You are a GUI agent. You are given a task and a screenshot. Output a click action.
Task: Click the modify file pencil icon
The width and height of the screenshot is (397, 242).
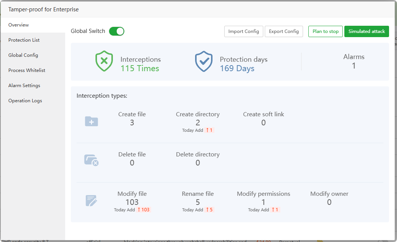click(x=91, y=201)
